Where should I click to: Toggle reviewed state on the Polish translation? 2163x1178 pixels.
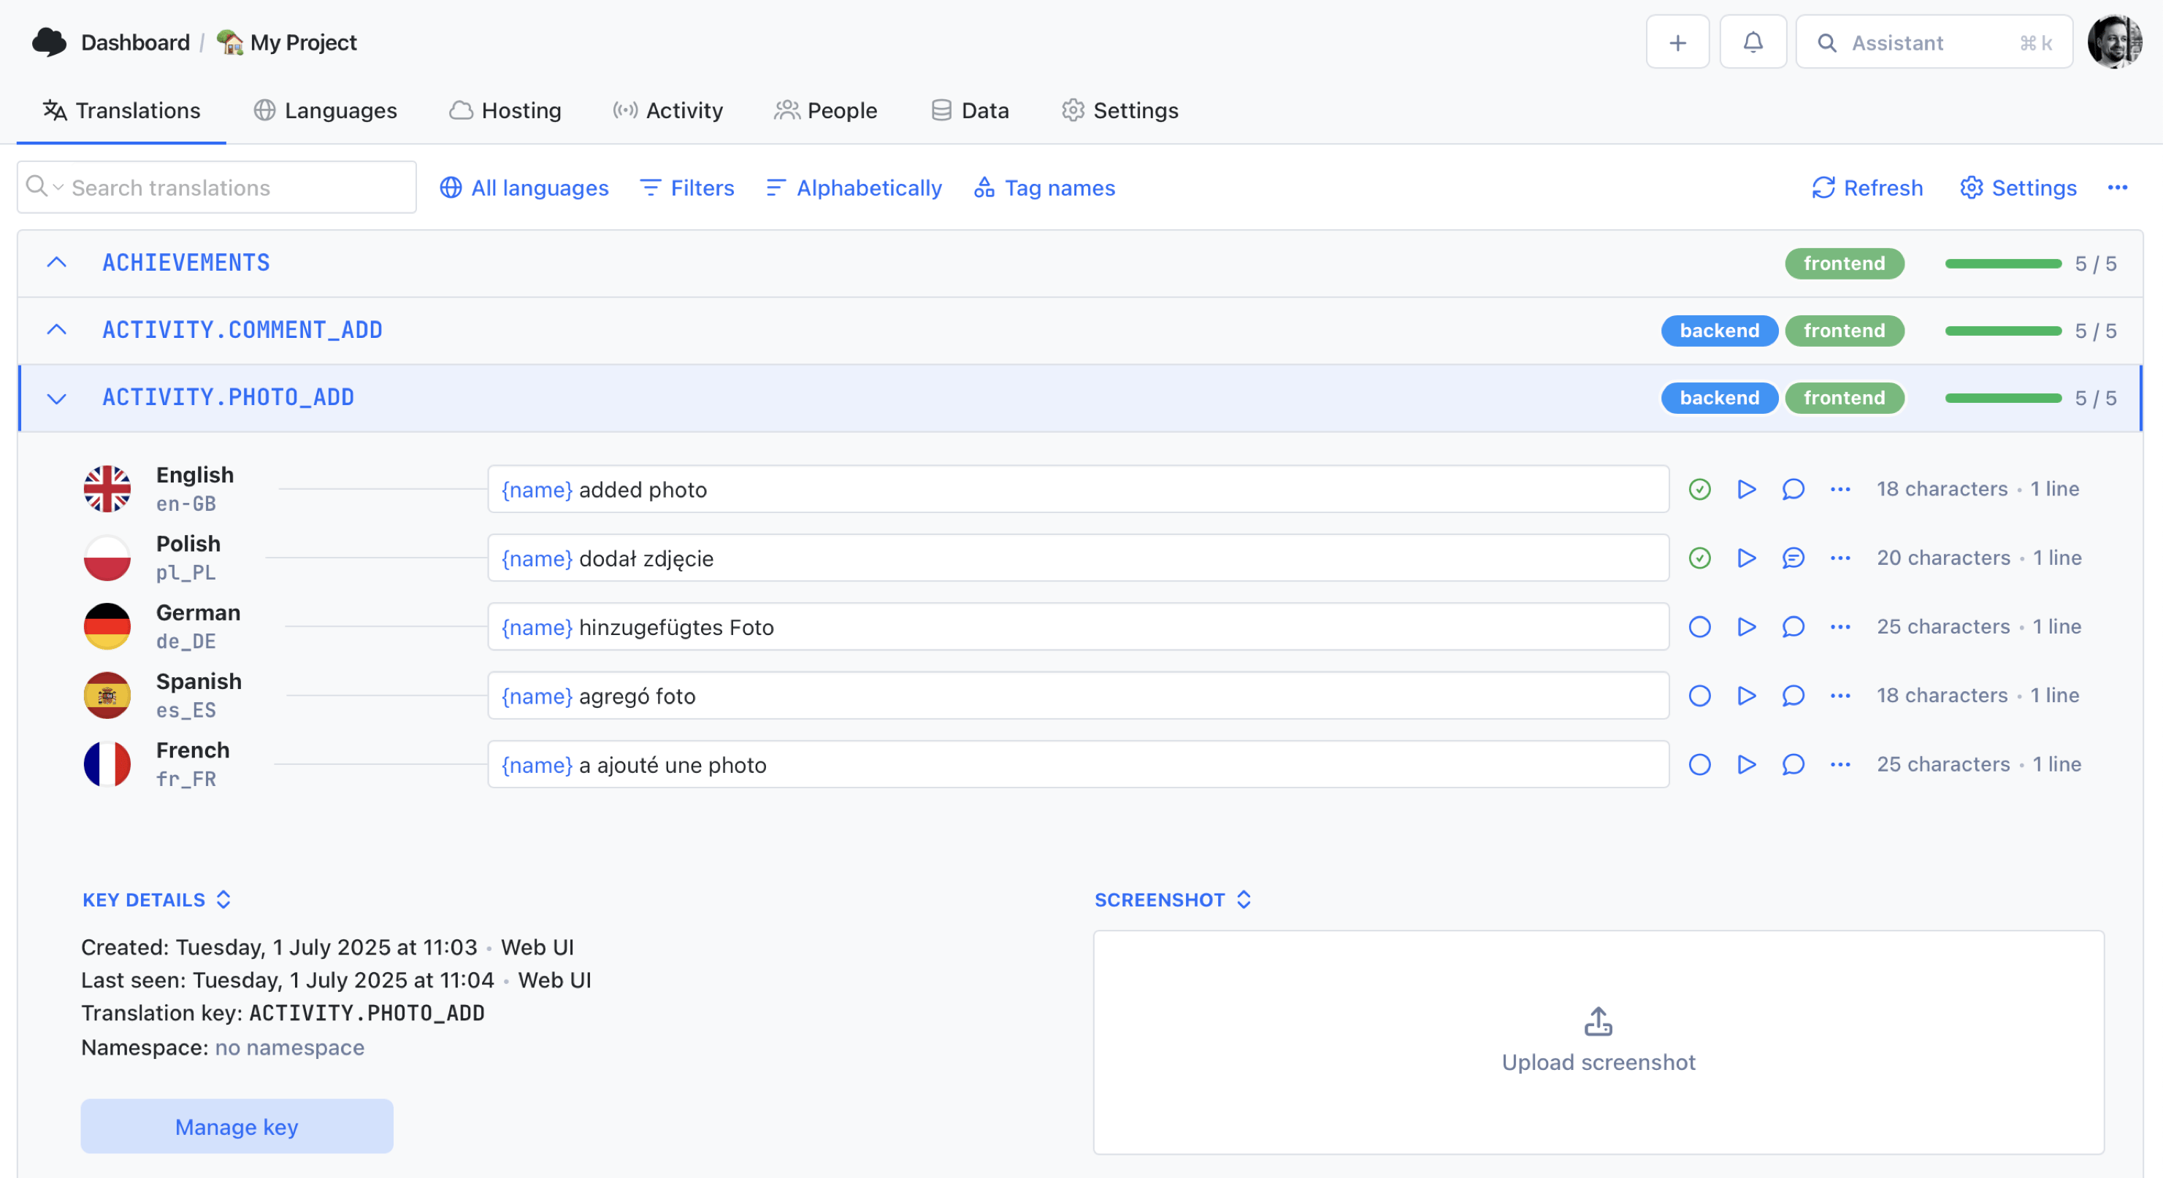tap(1700, 558)
